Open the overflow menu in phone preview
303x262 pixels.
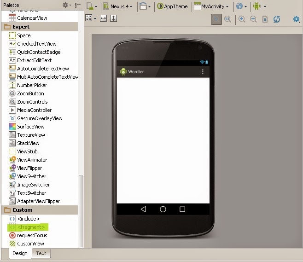pos(203,72)
